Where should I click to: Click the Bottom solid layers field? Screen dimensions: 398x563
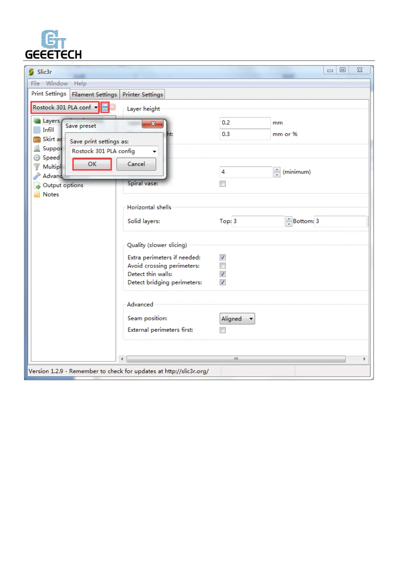[341, 221]
